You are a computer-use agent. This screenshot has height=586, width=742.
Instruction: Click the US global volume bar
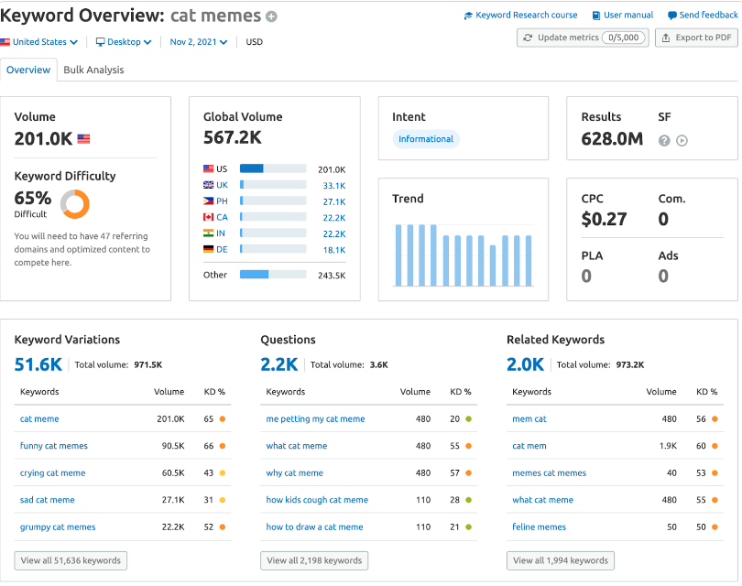(273, 168)
